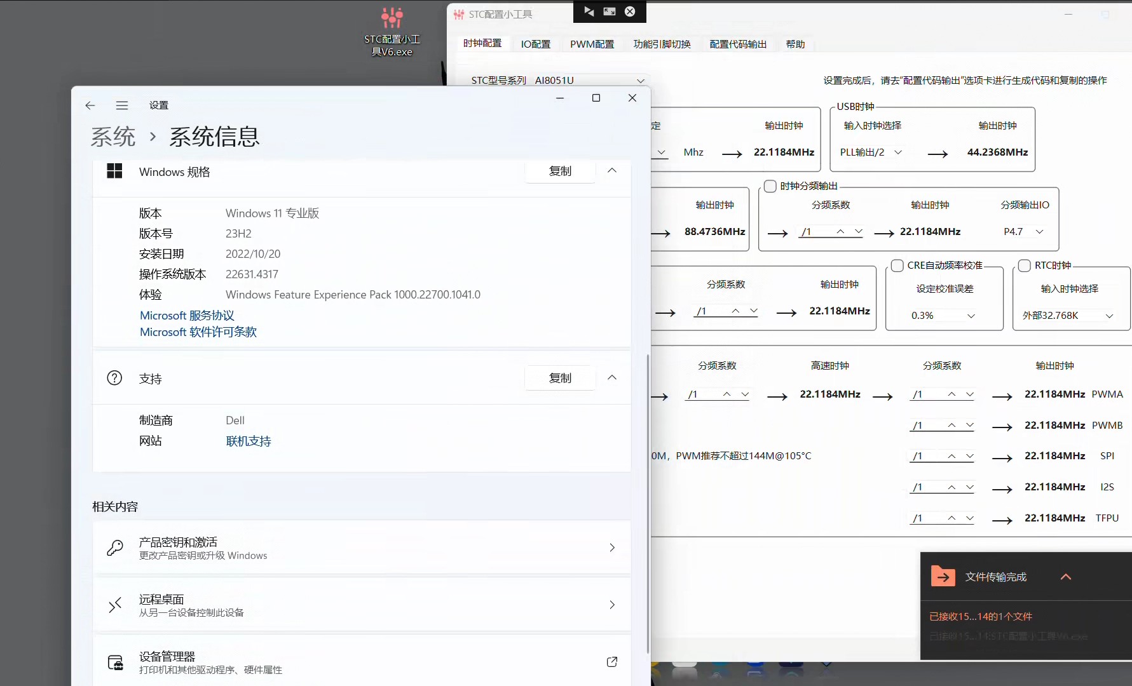
Task: Click the 系统 breadcrumb link
Action: pyautogui.click(x=113, y=137)
